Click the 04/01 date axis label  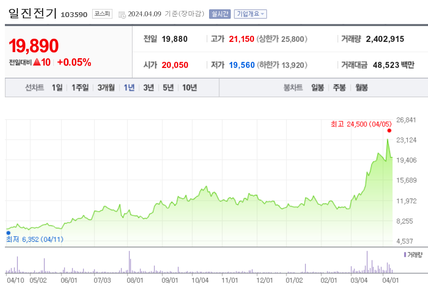[390, 280]
